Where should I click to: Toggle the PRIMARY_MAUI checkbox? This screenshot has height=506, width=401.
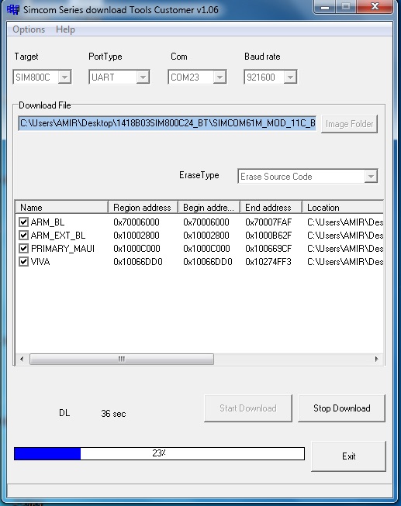coord(23,249)
